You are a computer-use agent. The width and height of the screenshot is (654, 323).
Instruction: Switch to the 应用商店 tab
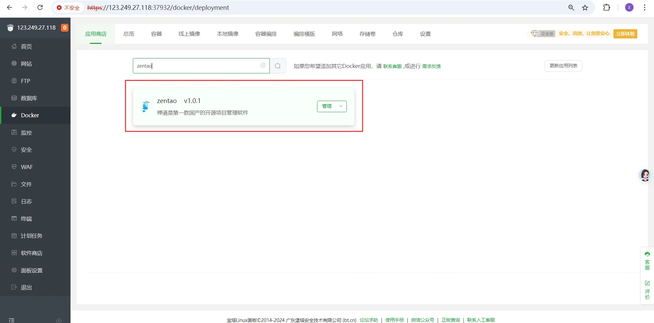(96, 34)
